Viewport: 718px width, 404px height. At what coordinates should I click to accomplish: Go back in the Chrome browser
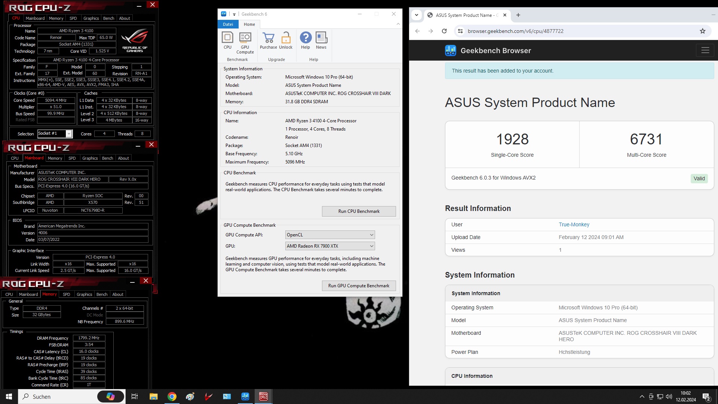[x=417, y=31]
